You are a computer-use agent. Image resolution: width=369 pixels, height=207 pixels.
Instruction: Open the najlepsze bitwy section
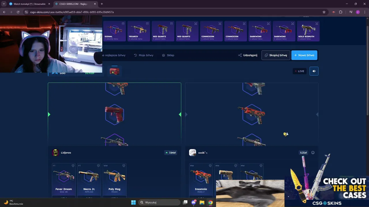coord(114,55)
